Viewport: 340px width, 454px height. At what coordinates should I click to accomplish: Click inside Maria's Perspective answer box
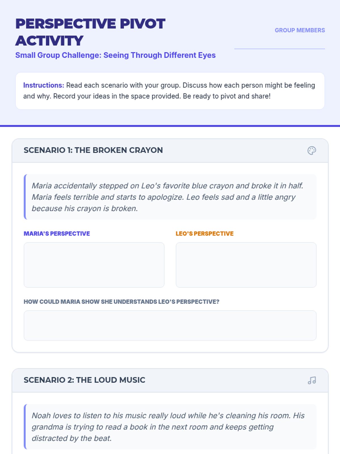click(x=94, y=265)
